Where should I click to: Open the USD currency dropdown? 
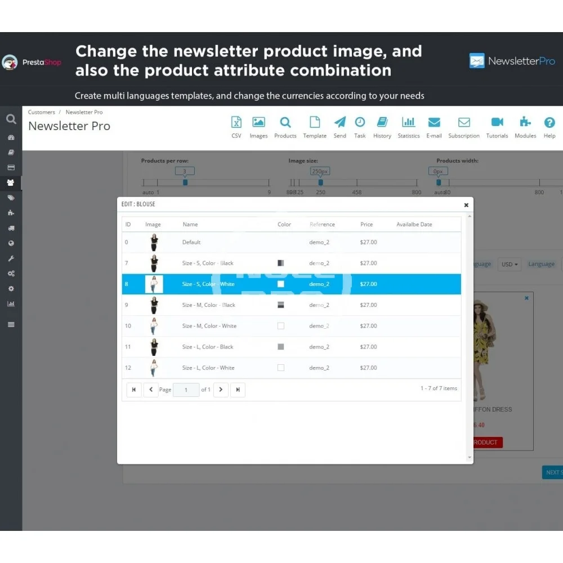coord(510,264)
